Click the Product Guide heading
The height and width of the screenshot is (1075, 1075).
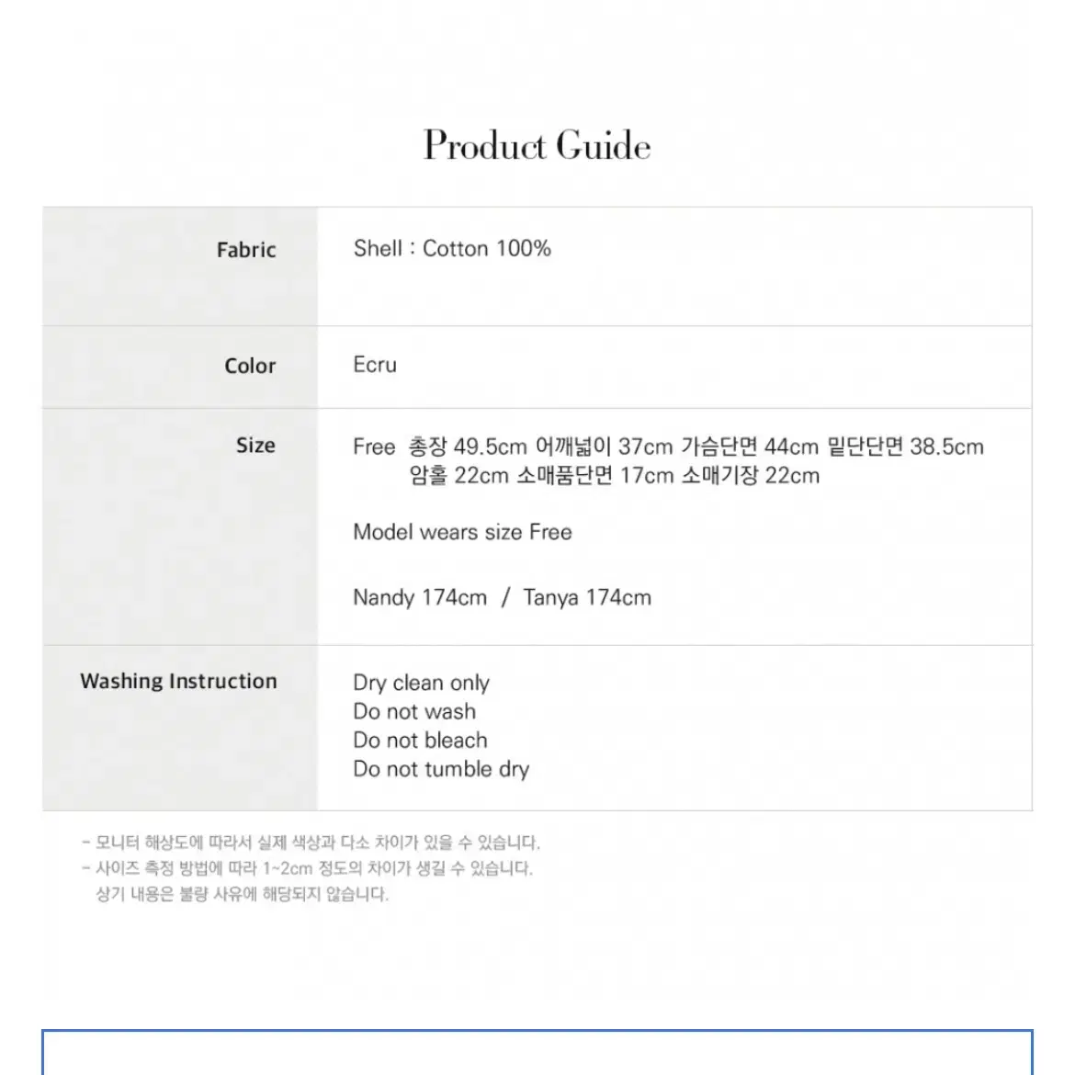pos(537,146)
